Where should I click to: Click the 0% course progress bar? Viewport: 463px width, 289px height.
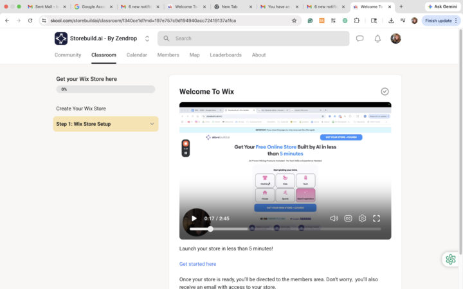click(105, 89)
